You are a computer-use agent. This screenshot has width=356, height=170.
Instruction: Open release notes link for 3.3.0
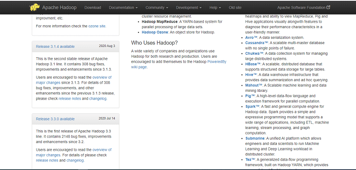click(x=47, y=161)
